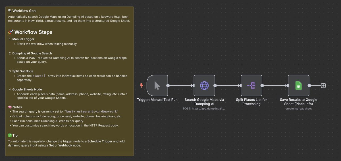Open the Google Sheets save results node
This screenshot has width=341, height=161.
[x=298, y=85]
